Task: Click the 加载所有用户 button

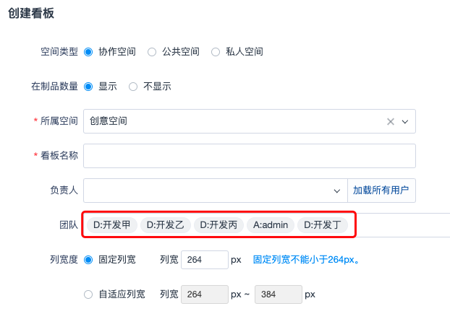Action: (x=381, y=191)
